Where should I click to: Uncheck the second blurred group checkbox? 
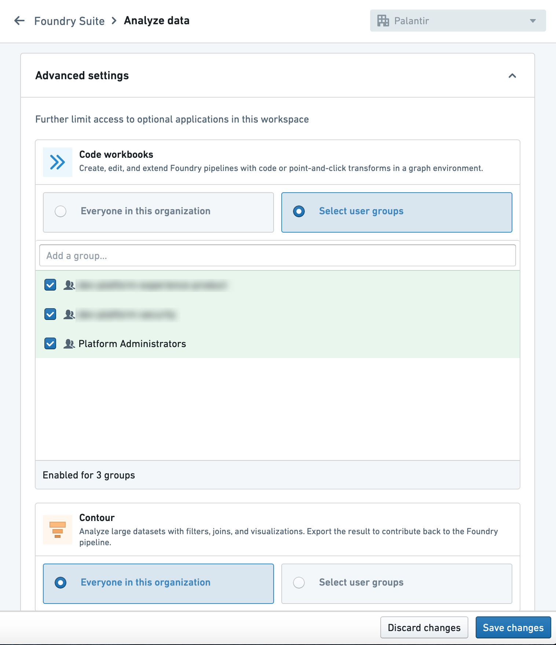click(x=50, y=314)
